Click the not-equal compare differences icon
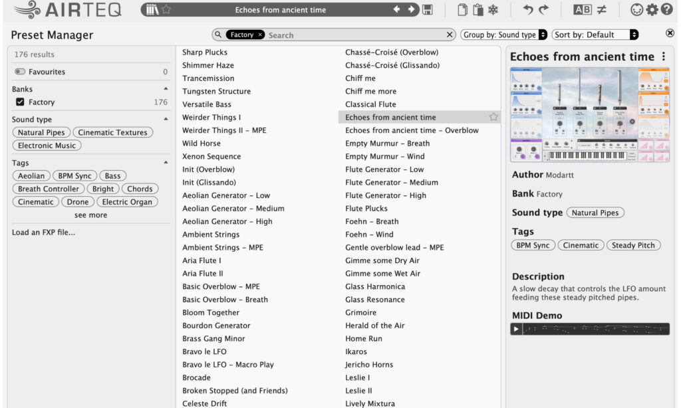Screen dimensions: 681x408 (601, 9)
